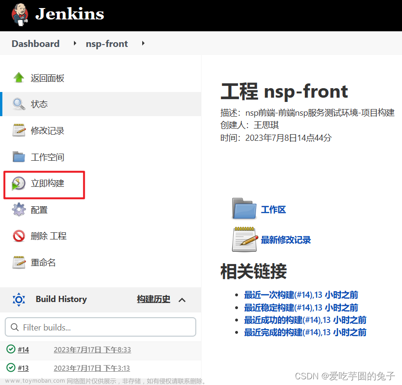Go to Dashboard breadcrumb
This screenshot has width=402, height=385.
36,44
